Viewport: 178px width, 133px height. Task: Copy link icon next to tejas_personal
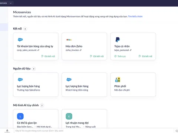[x=131, y=50]
